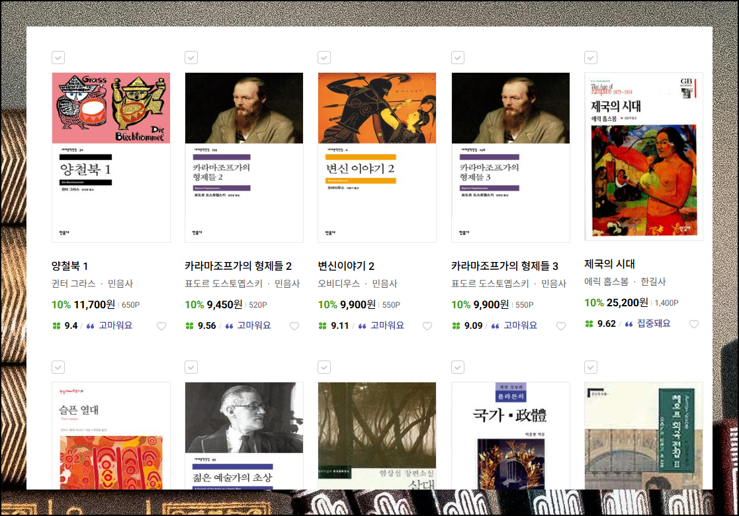Click price 11,700원

[94, 305]
